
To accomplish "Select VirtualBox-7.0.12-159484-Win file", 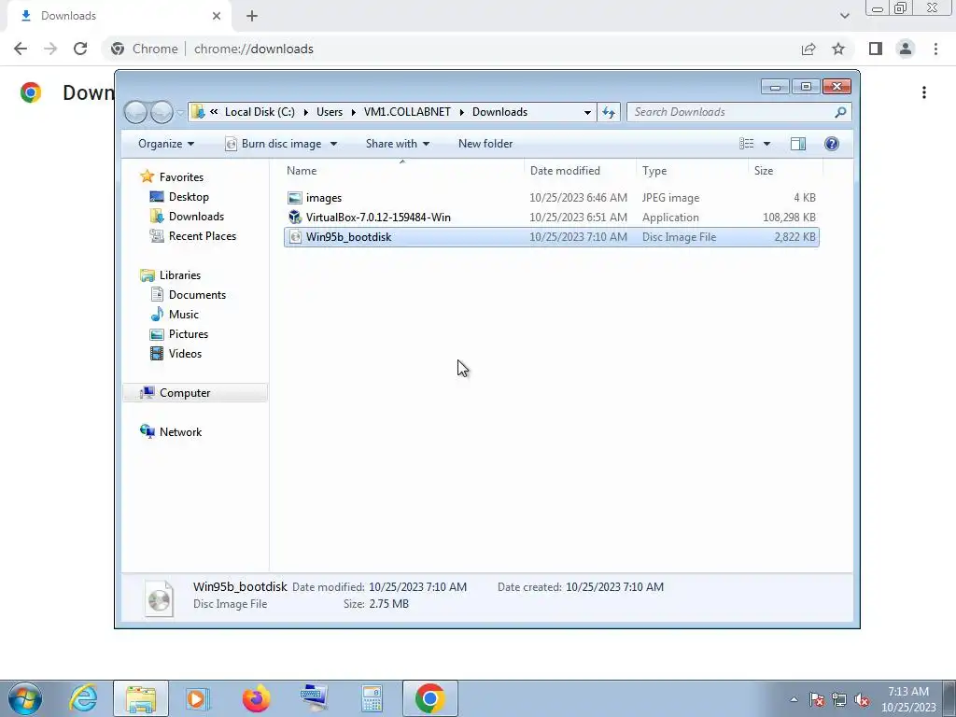I will [x=551, y=217].
